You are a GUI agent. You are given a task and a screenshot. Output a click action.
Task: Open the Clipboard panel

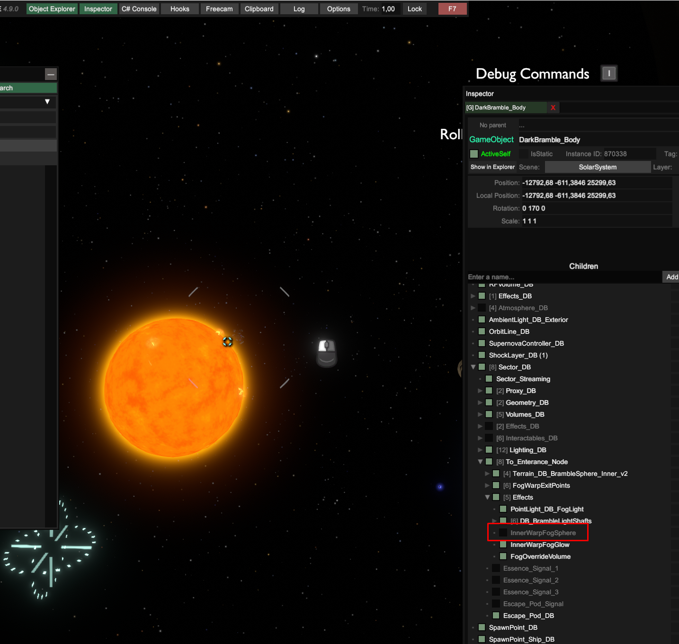tap(259, 9)
